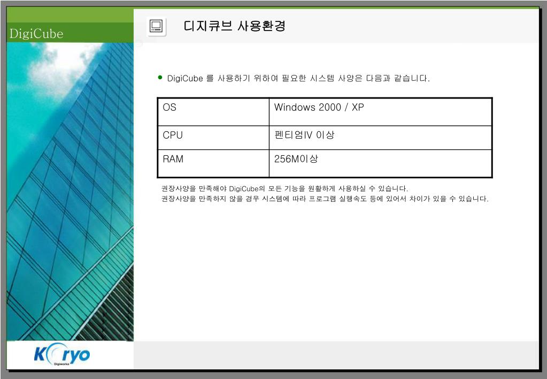This screenshot has width=547, height=379.
Task: Select the 펜티엄IV 이상 cell
Action: [380, 138]
